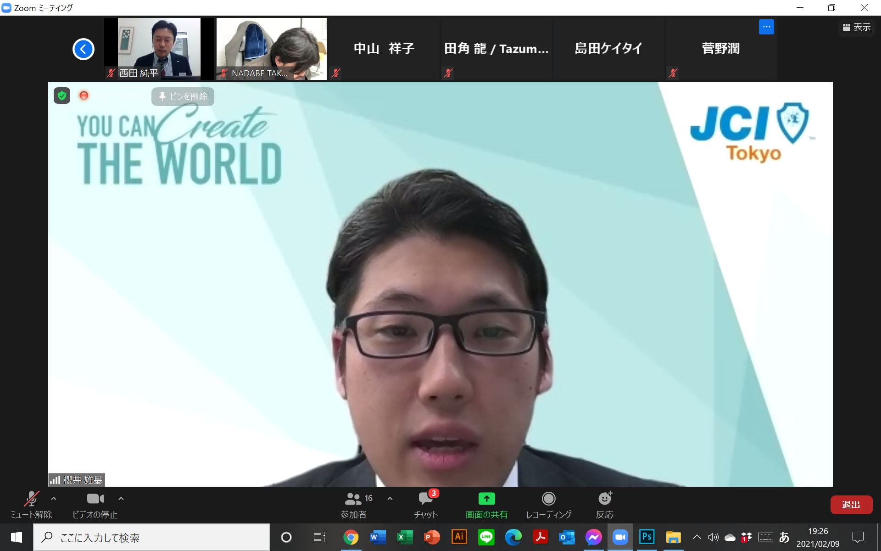The width and height of the screenshot is (881, 551).
Task: Click the Recording button icon
Action: tap(548, 499)
